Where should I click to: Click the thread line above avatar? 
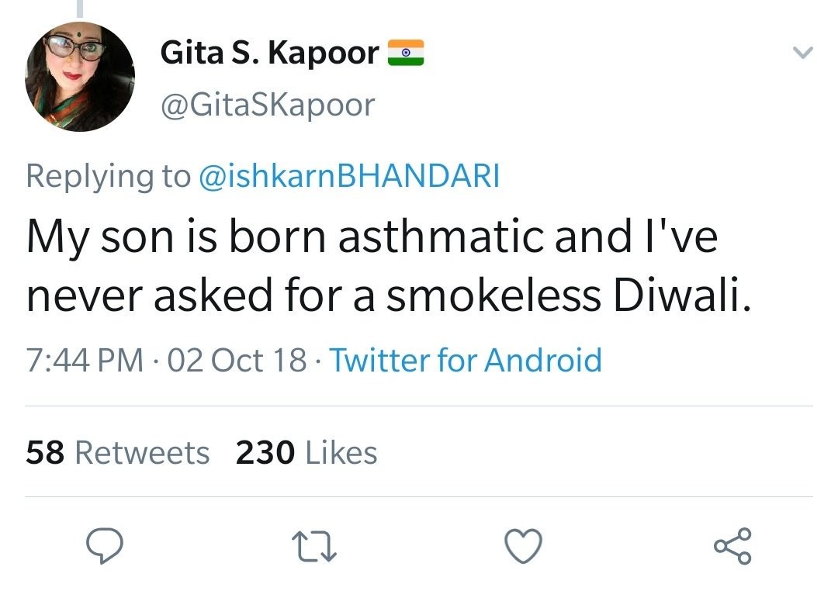[x=80, y=8]
